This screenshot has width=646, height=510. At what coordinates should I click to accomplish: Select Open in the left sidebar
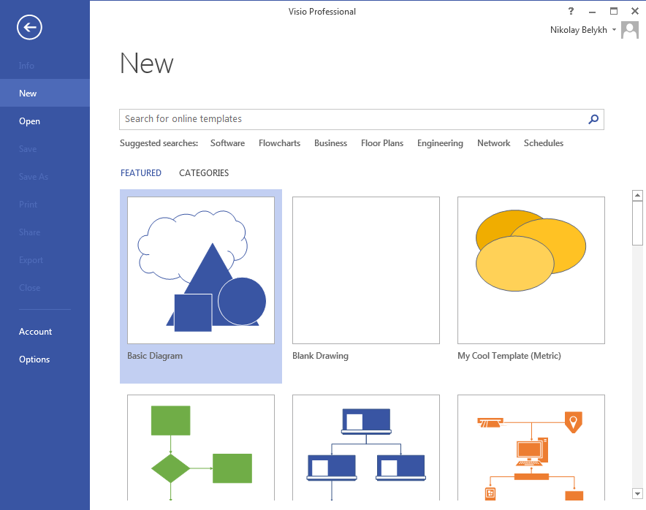click(29, 121)
